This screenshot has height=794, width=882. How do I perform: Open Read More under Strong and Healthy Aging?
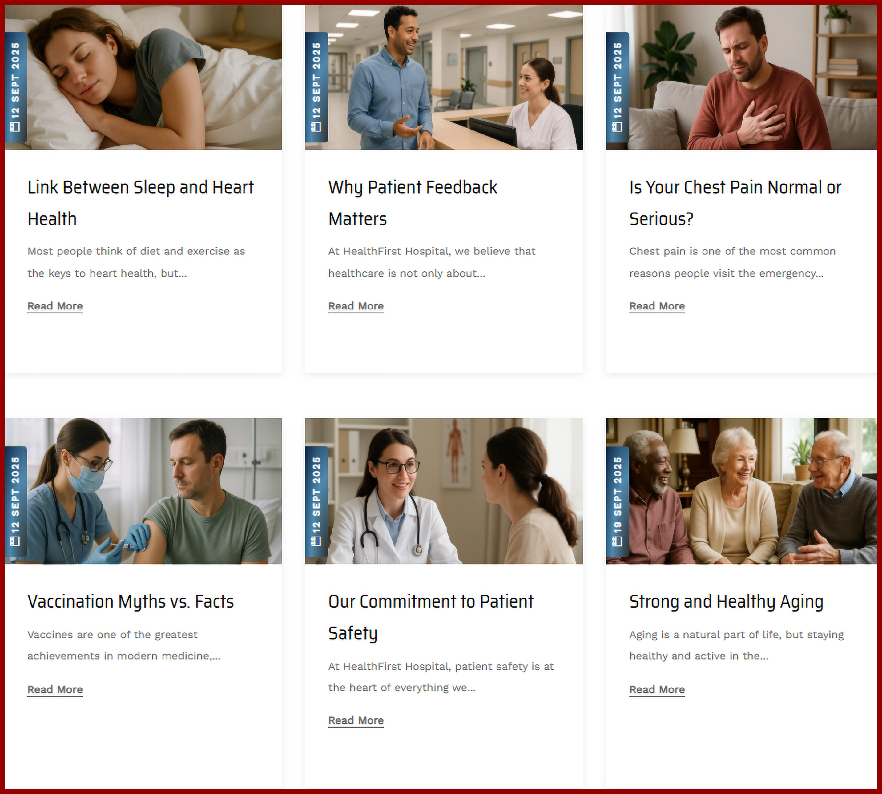pyautogui.click(x=657, y=690)
